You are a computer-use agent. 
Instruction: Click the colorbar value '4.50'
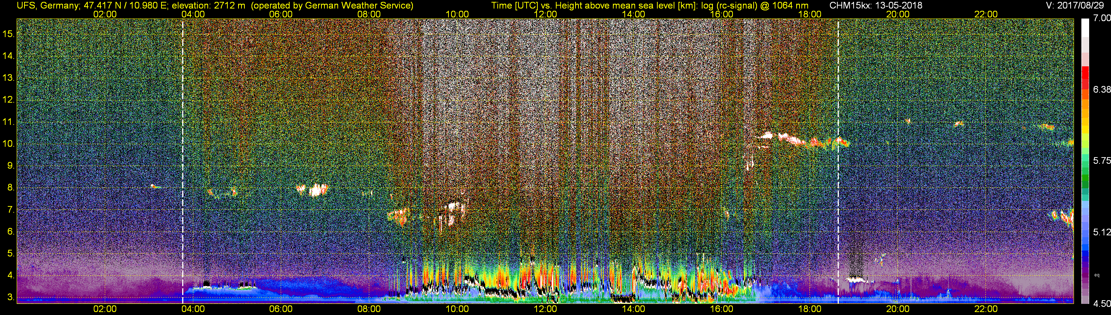pyautogui.click(x=1102, y=304)
